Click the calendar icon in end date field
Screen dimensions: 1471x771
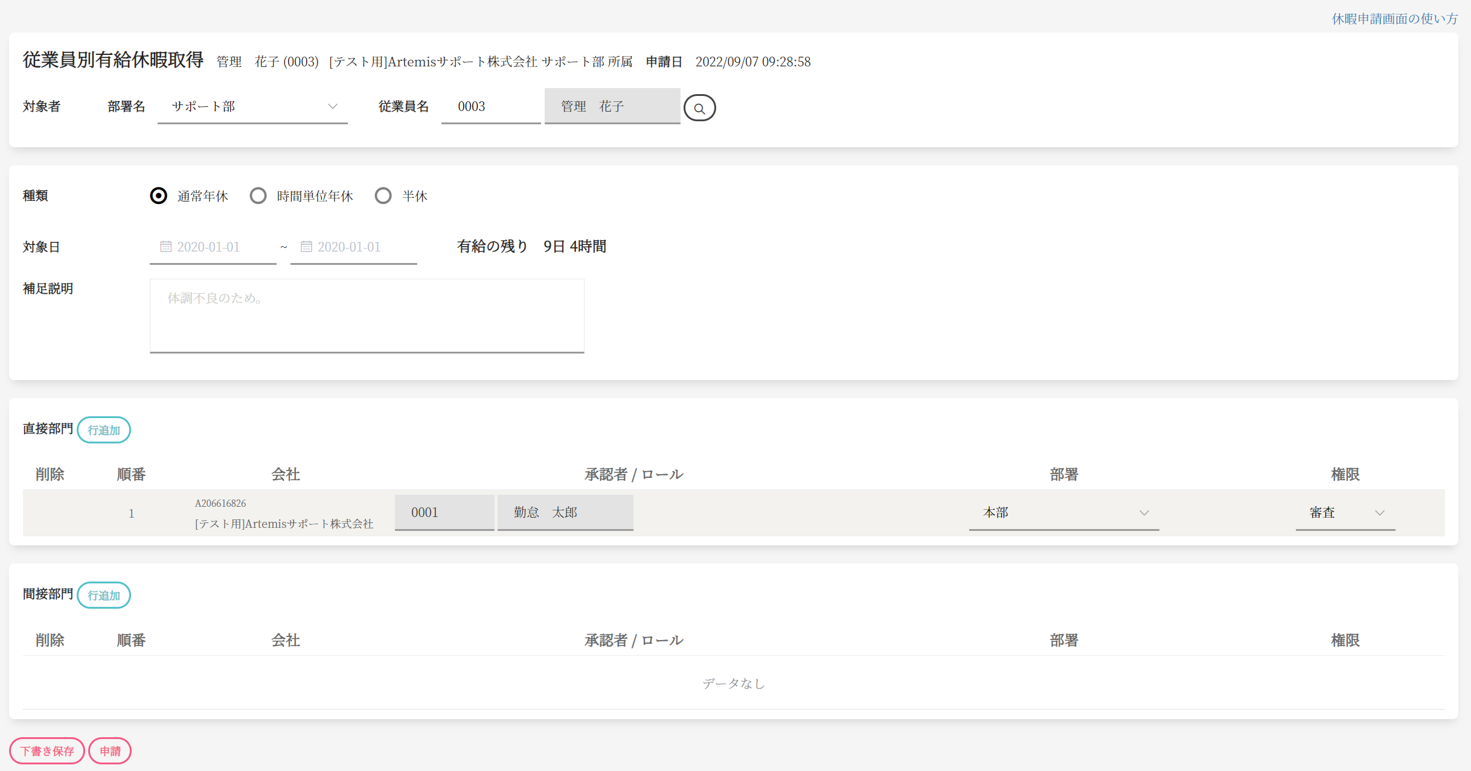click(x=306, y=247)
